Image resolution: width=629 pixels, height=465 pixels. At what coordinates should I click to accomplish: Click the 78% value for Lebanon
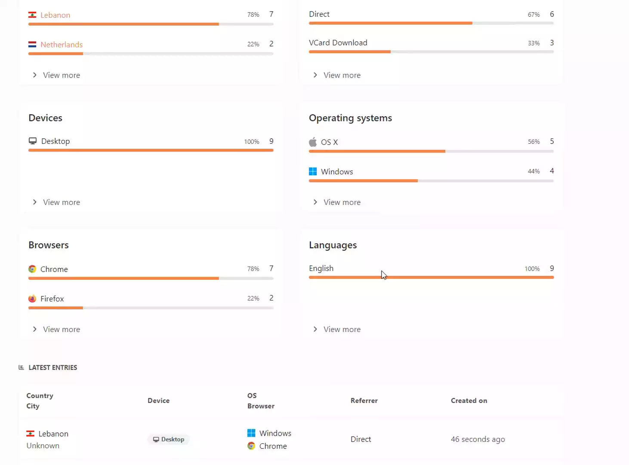click(253, 15)
